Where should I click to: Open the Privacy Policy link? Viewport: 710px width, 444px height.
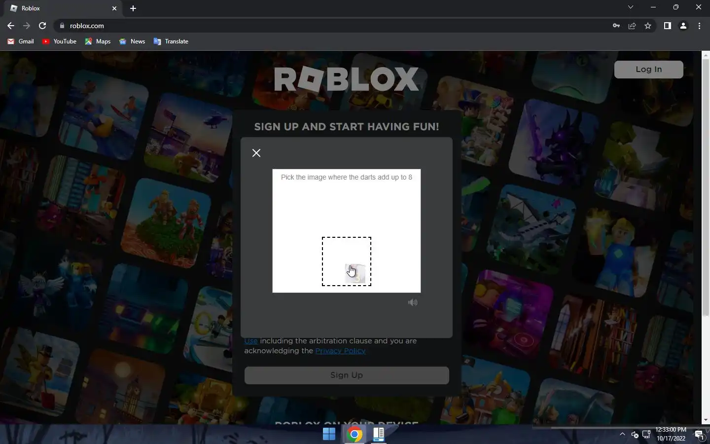340,351
